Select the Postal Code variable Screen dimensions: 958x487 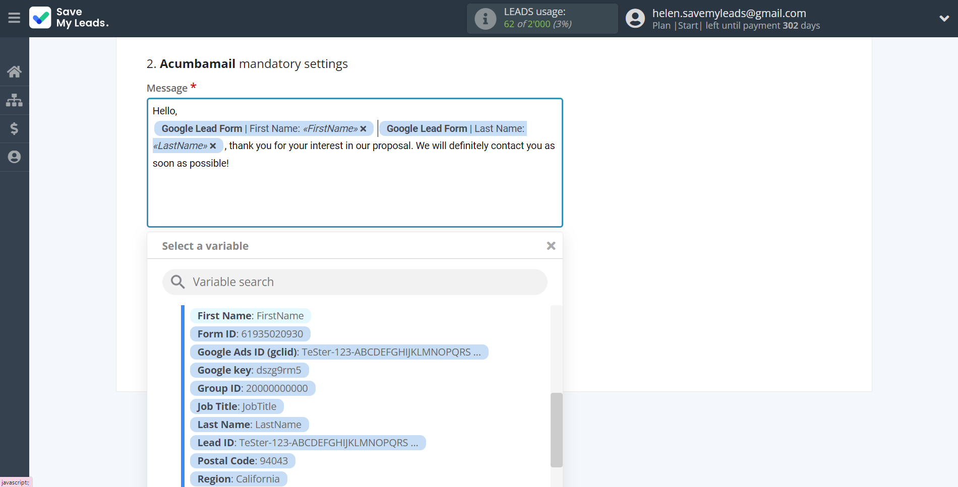(x=243, y=461)
